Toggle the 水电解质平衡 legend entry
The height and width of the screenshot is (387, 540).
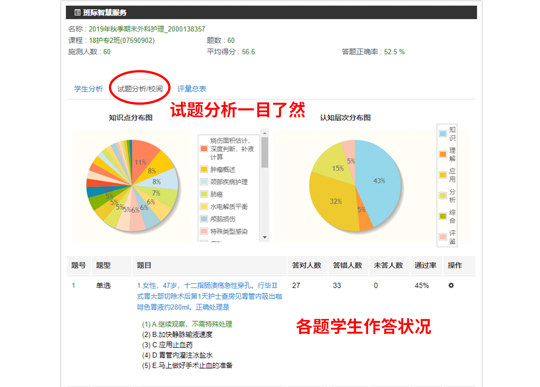pyautogui.click(x=229, y=207)
